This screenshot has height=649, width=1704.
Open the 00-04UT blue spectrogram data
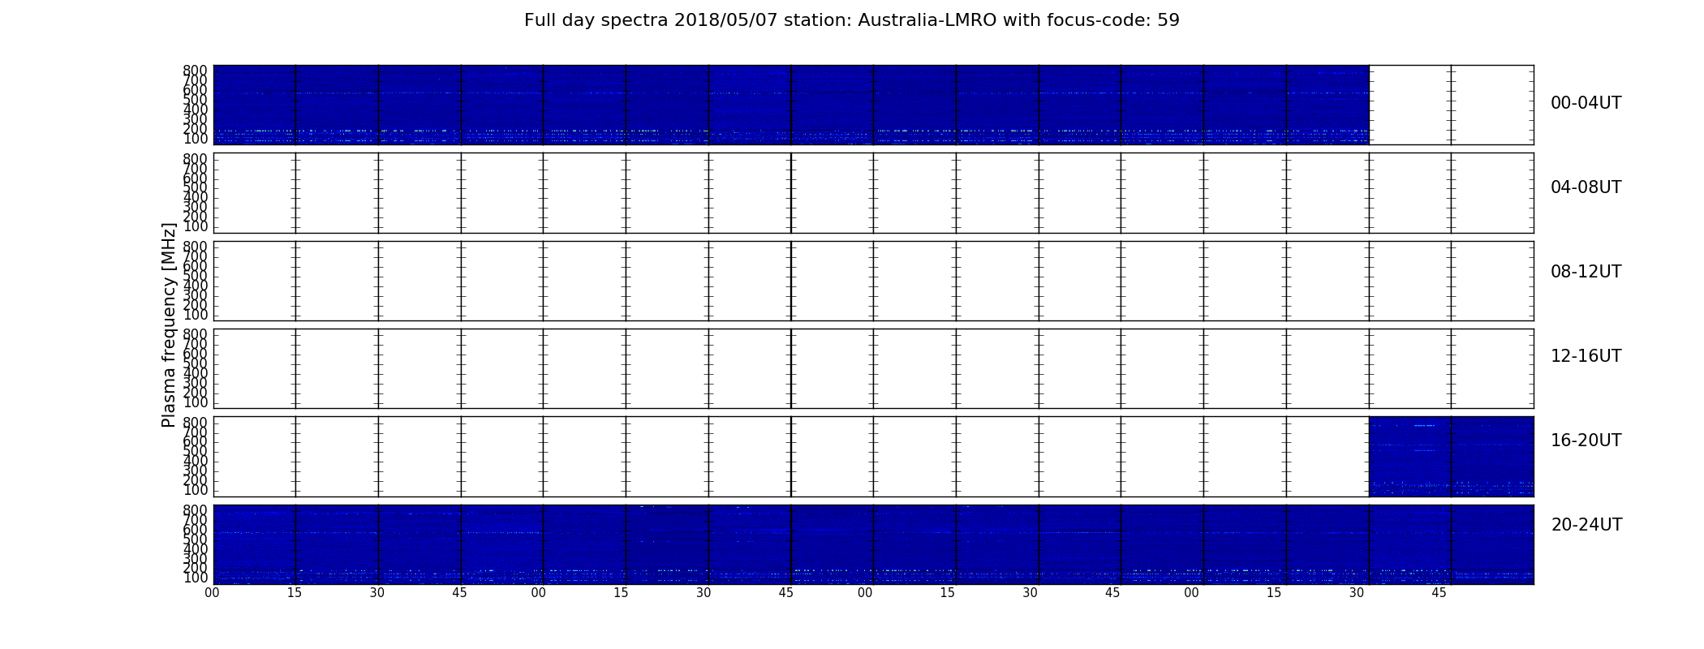click(x=791, y=105)
